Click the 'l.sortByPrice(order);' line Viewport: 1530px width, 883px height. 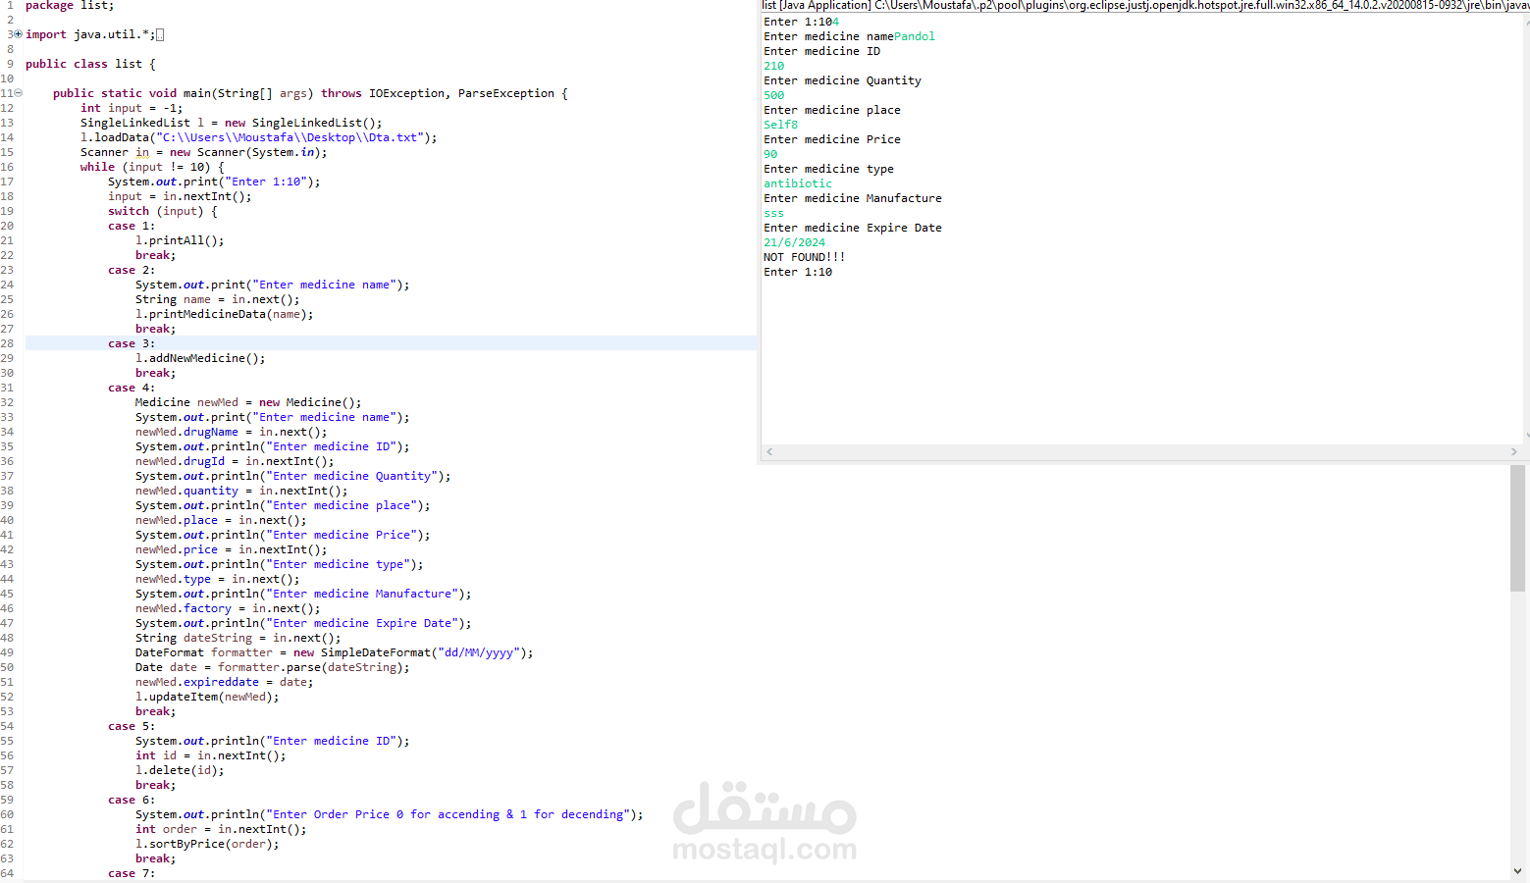point(207,844)
